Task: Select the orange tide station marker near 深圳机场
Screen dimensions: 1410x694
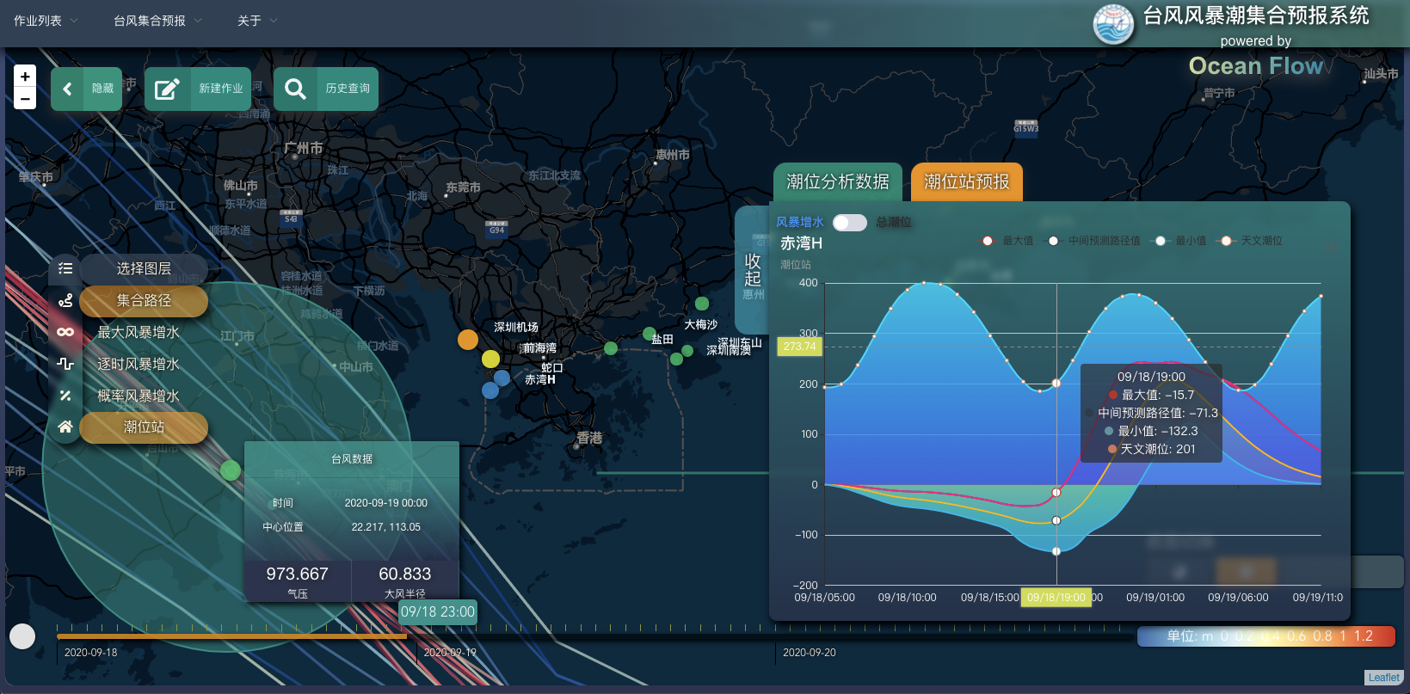Action: pyautogui.click(x=468, y=340)
